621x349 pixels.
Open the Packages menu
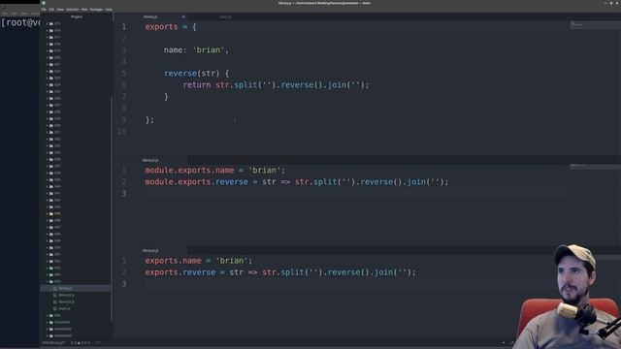[96, 9]
